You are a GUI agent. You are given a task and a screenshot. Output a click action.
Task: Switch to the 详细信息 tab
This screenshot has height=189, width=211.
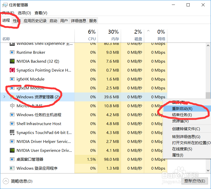(x=79, y=21)
